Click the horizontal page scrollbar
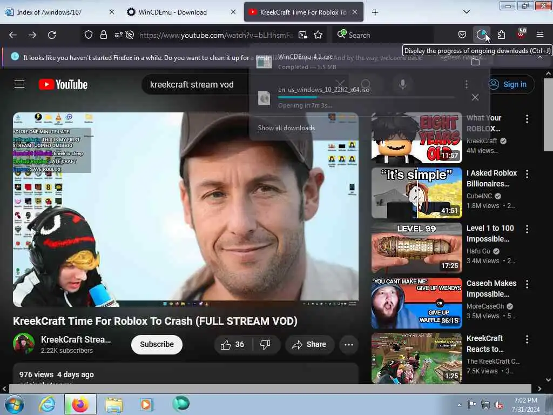Screen dimensions: 553x415 [x=270, y=389]
